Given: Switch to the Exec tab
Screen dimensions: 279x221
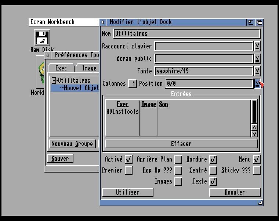Looking at the screenshot, I should click(x=61, y=68).
